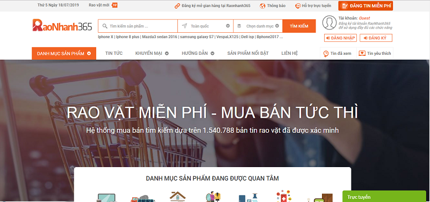Screen dimensions: 430x202
Task: Click the orange badge next to Rao vặt mới
Action: coord(115,5)
